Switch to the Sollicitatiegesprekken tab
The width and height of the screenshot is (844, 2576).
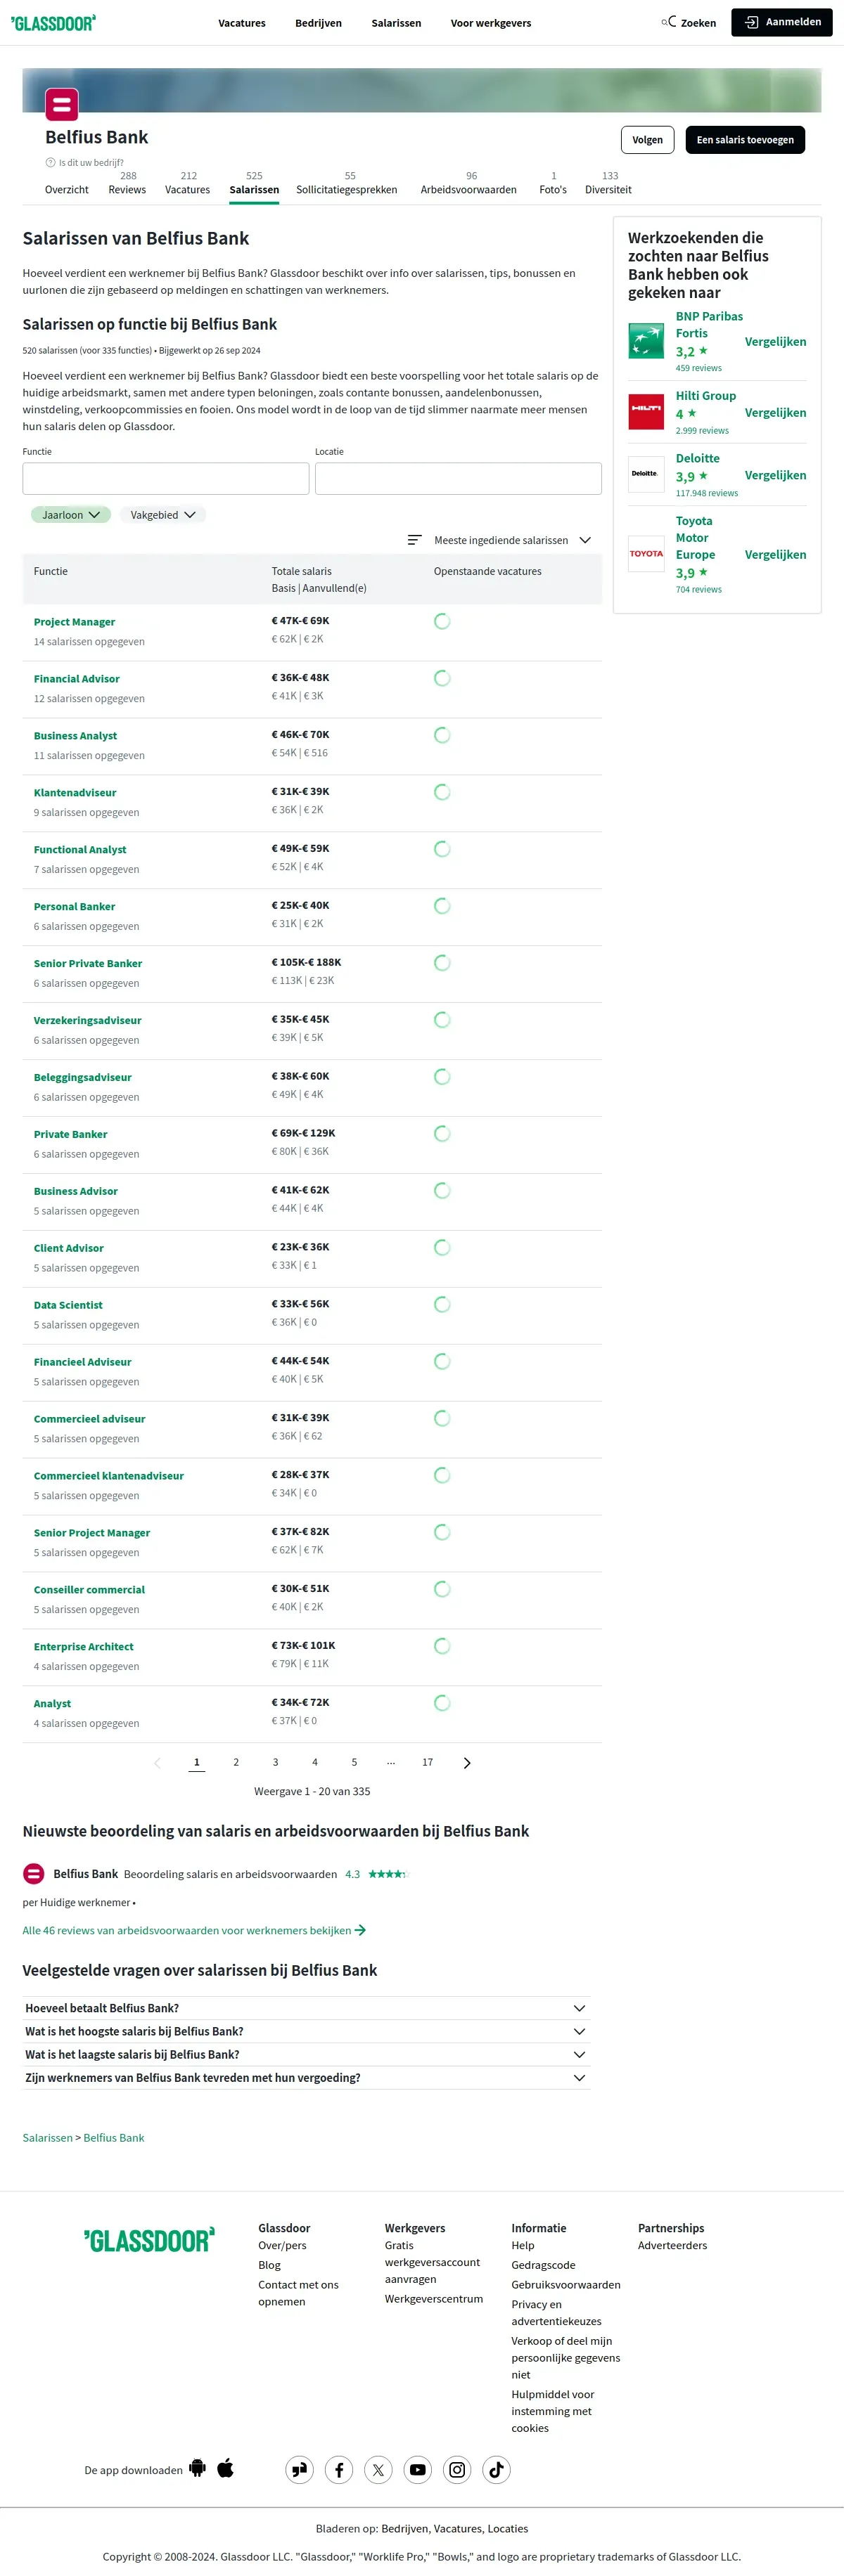pos(347,183)
